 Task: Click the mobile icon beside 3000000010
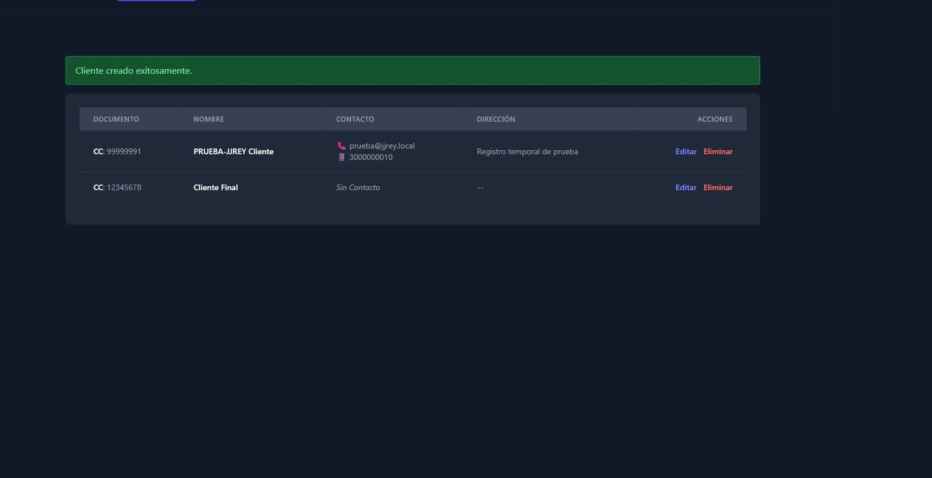pyautogui.click(x=341, y=157)
